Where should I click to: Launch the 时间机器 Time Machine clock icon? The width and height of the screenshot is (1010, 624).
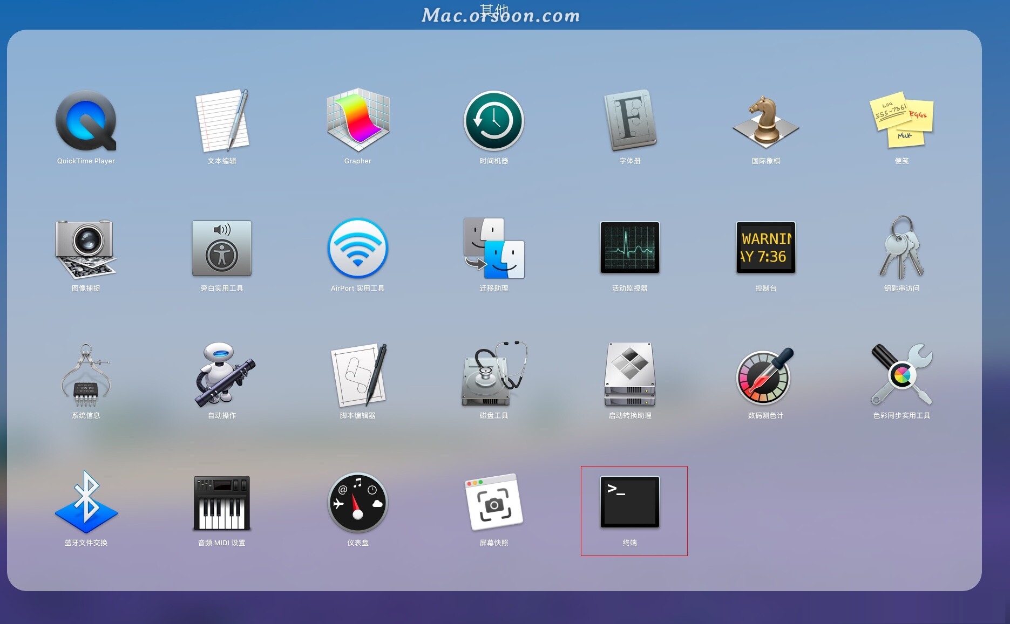tap(494, 121)
